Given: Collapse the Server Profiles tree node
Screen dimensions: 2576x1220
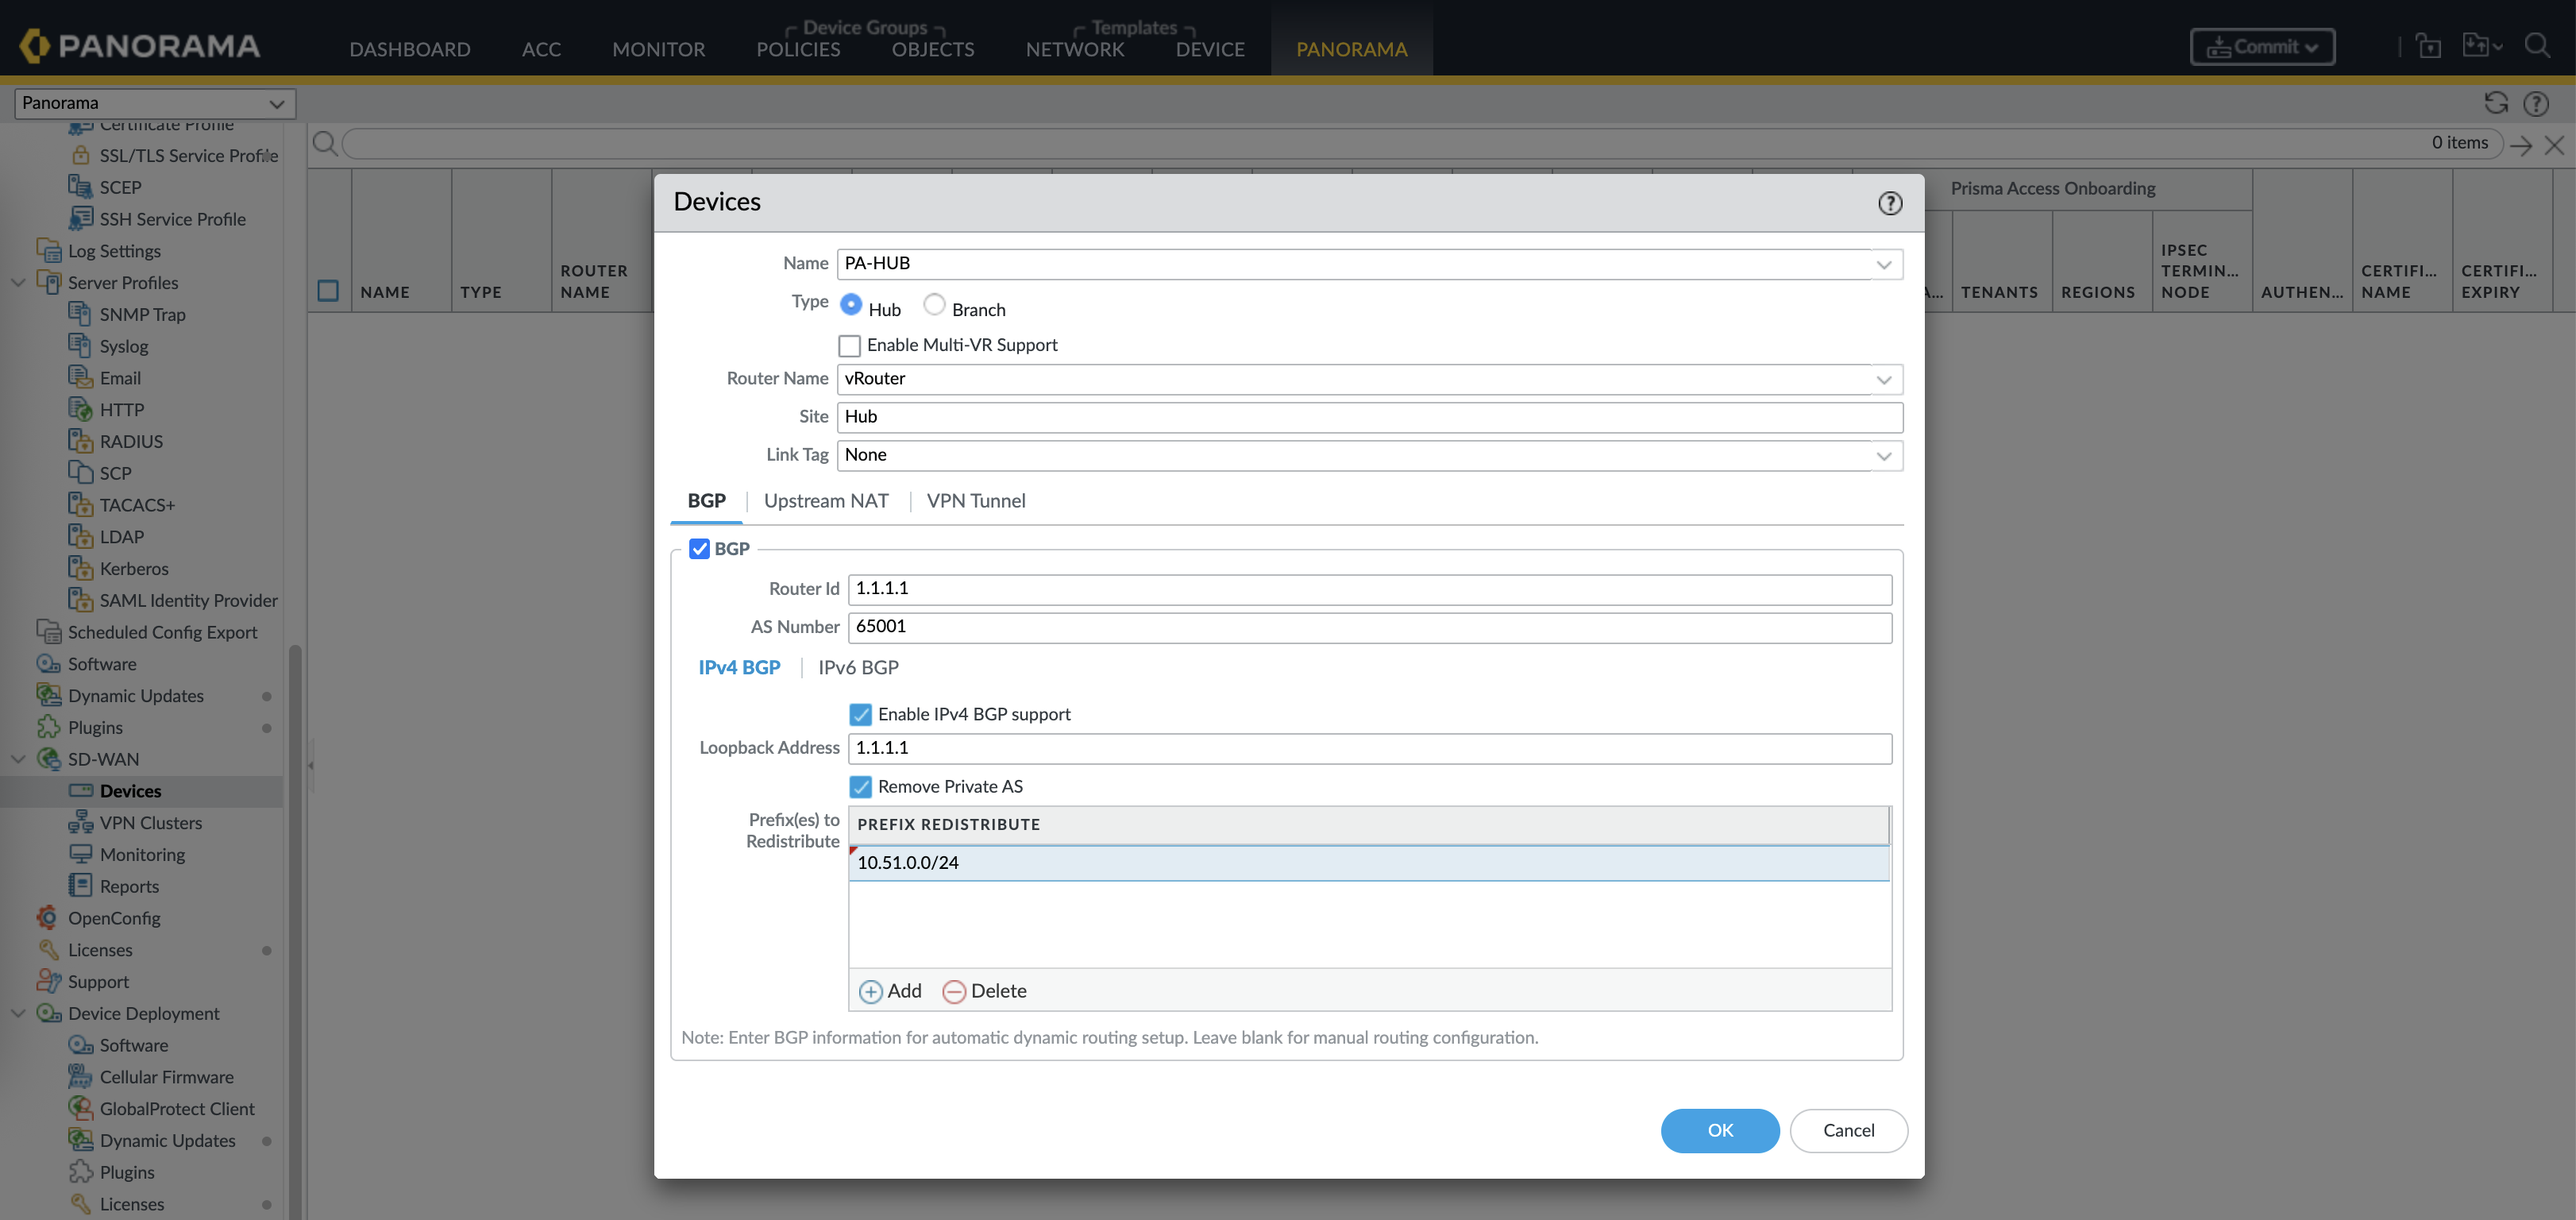Looking at the screenshot, I should pos(18,282).
